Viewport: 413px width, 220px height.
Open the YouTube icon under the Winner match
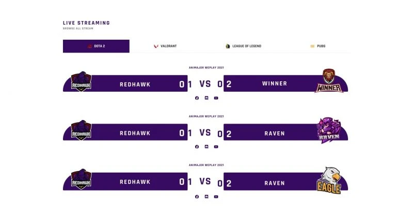[216, 98]
